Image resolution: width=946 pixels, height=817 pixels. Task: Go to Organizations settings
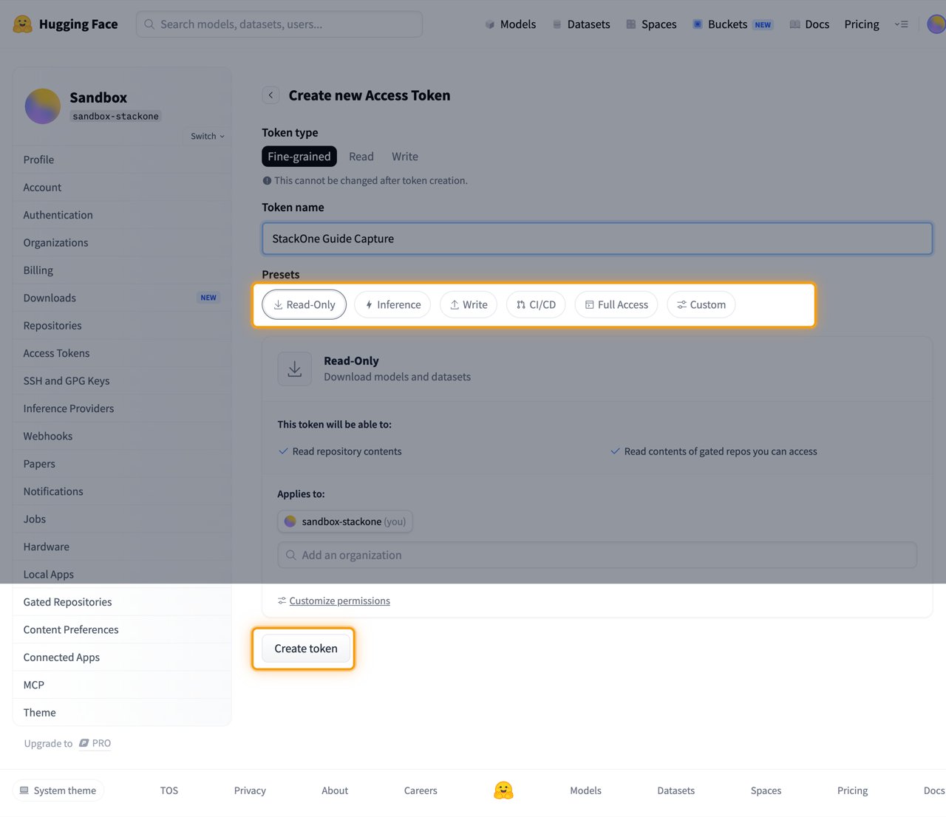[122, 243]
